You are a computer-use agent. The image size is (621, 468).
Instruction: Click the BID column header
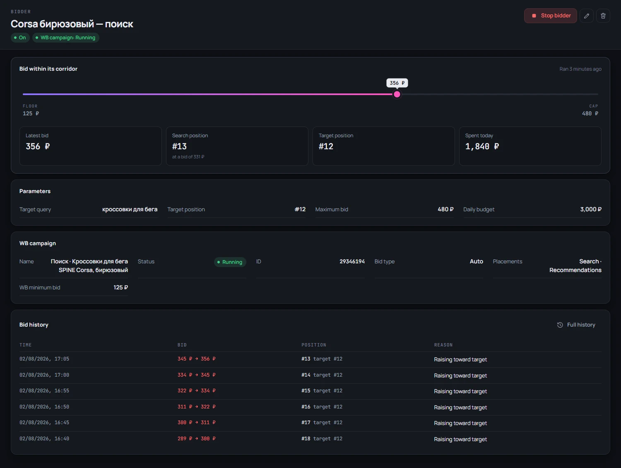[x=182, y=345]
